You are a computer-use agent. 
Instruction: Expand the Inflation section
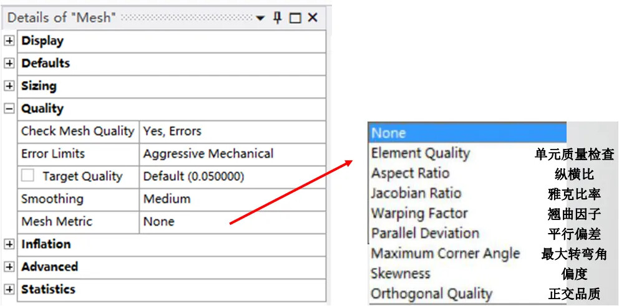coord(9,244)
